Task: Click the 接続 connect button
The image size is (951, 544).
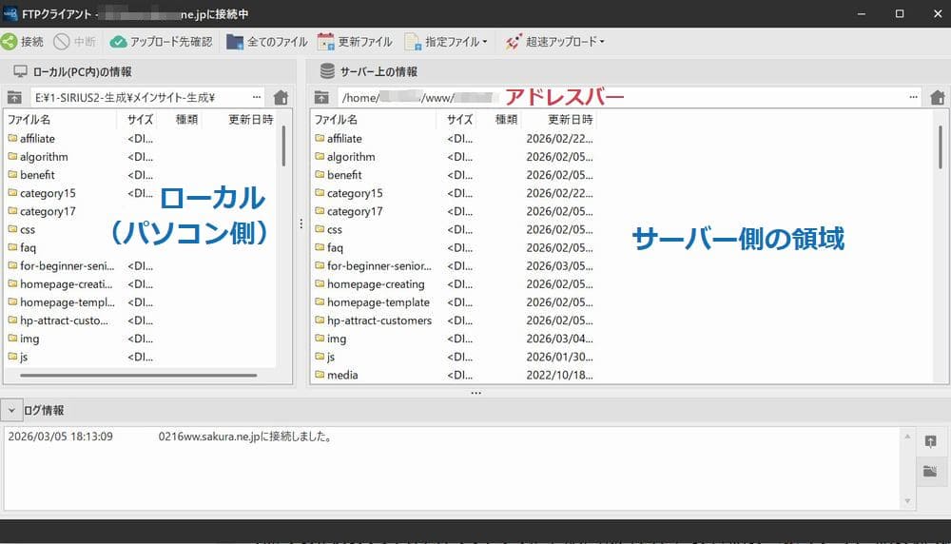Action: (23, 42)
